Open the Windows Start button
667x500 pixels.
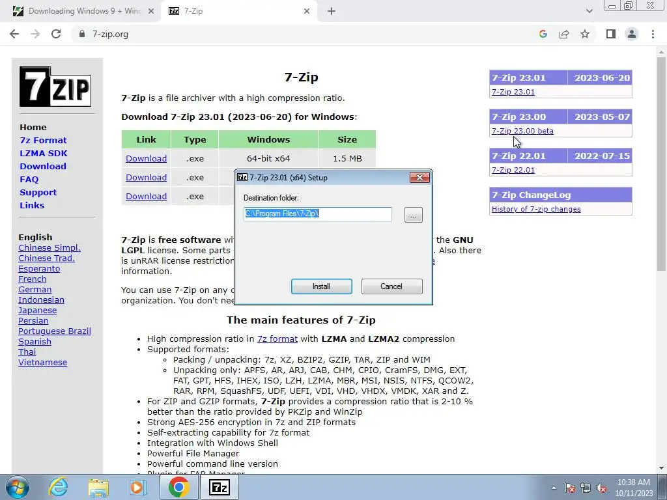coord(18,487)
